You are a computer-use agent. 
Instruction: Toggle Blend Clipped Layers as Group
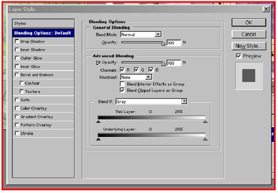[122, 90]
